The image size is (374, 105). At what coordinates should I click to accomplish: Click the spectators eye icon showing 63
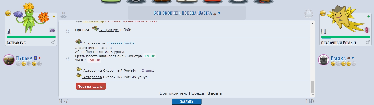64,15
